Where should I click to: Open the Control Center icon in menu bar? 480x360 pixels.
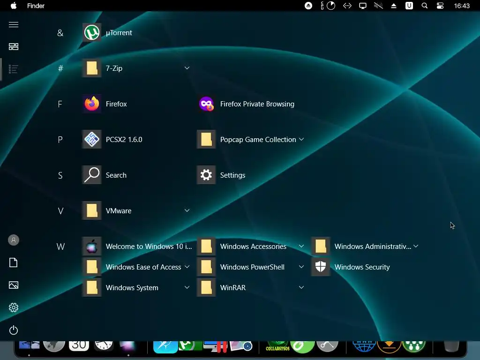(x=440, y=6)
